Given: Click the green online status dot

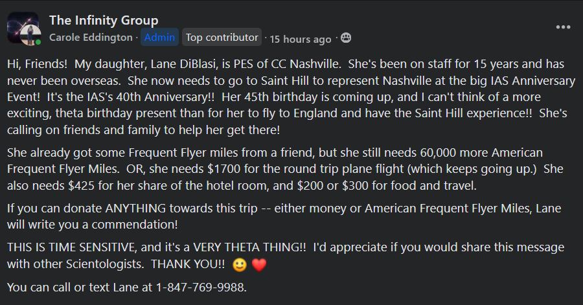Looking at the screenshot, I should pos(39,42).
